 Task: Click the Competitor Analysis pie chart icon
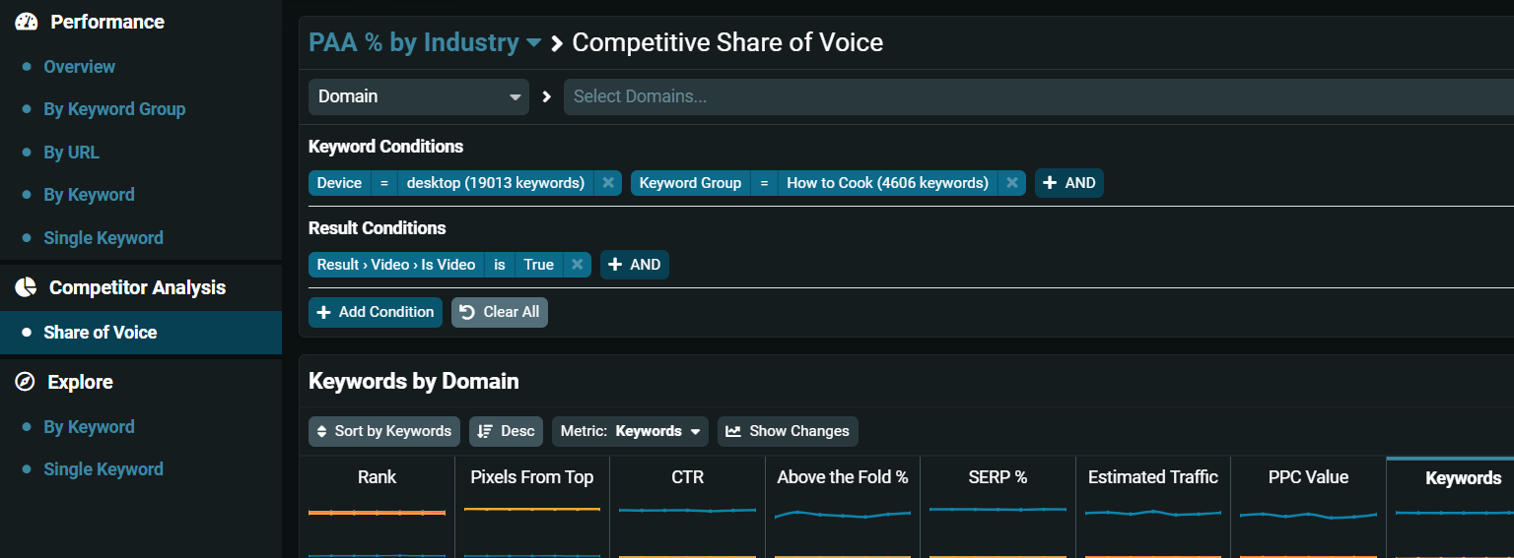pos(27,287)
